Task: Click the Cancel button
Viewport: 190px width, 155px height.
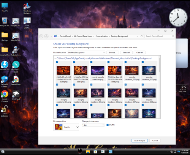Action: (155, 141)
